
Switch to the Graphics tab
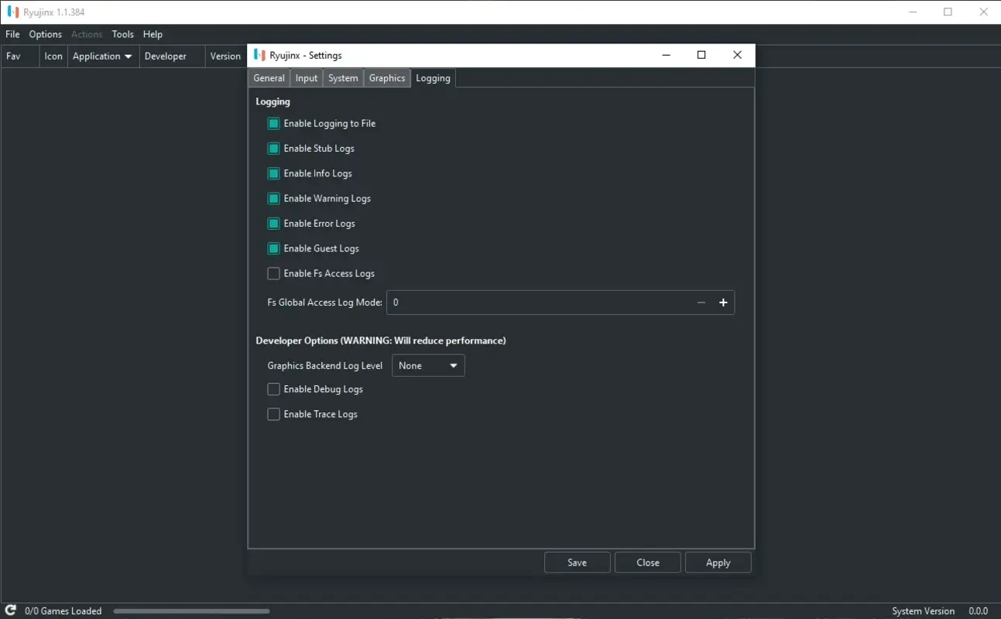point(386,77)
